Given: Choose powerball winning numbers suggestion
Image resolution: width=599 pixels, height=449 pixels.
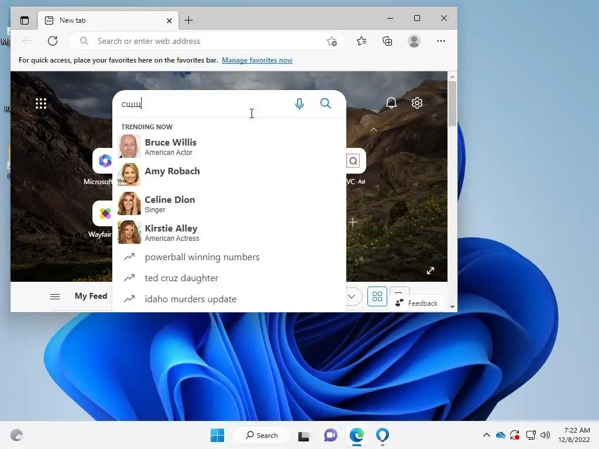Looking at the screenshot, I should 229,257.
